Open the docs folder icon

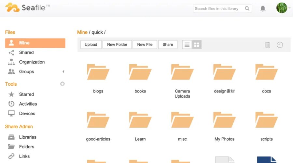click(266, 72)
